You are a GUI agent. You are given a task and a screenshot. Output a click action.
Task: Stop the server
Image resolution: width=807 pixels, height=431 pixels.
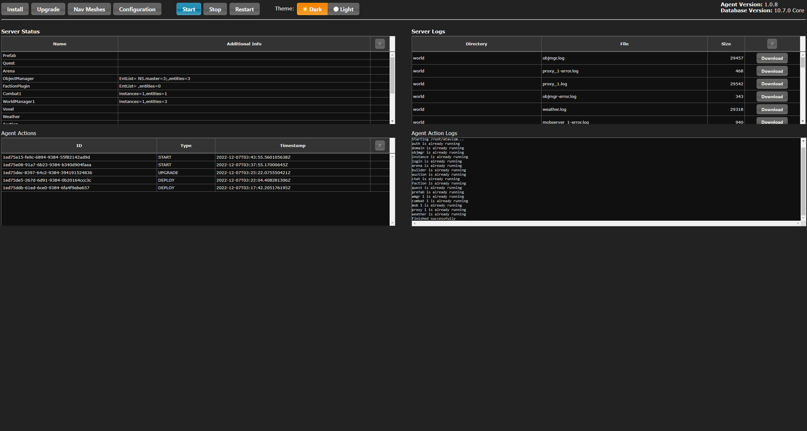[215, 9]
